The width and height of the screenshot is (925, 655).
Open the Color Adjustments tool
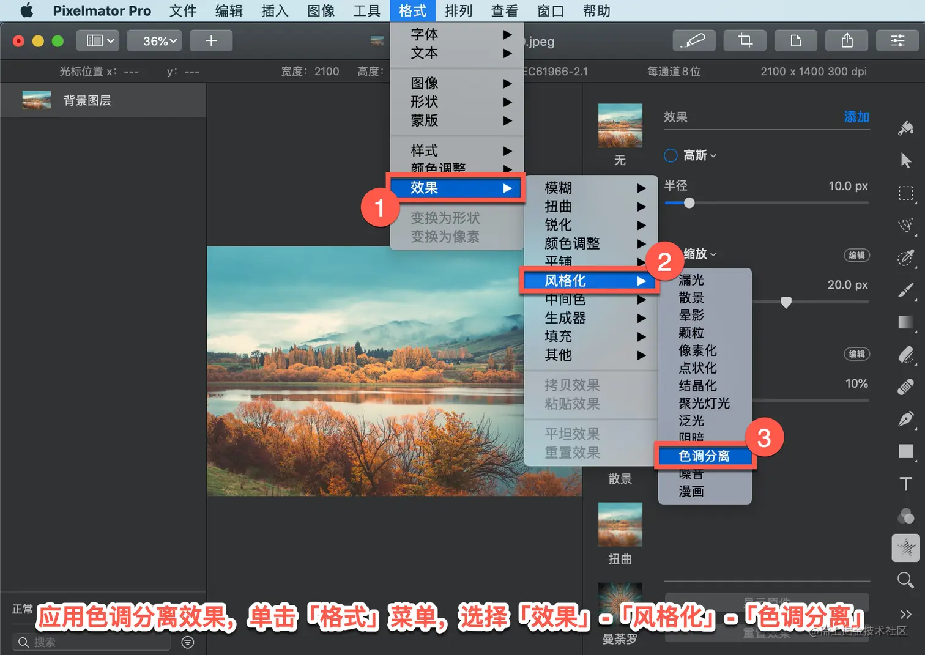pyautogui.click(x=906, y=516)
